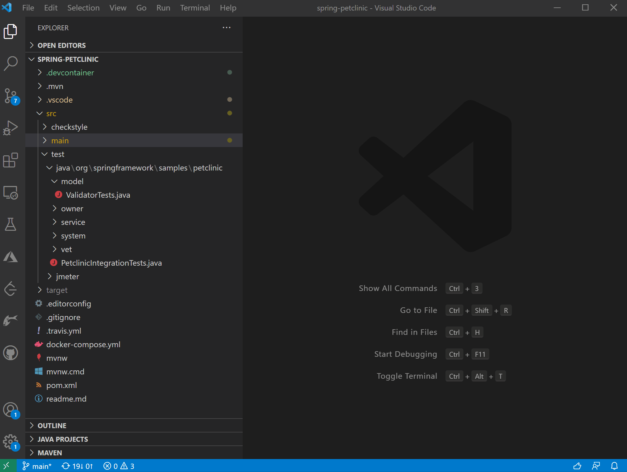
Task: Collapse the src folder
Action: pyautogui.click(x=51, y=113)
